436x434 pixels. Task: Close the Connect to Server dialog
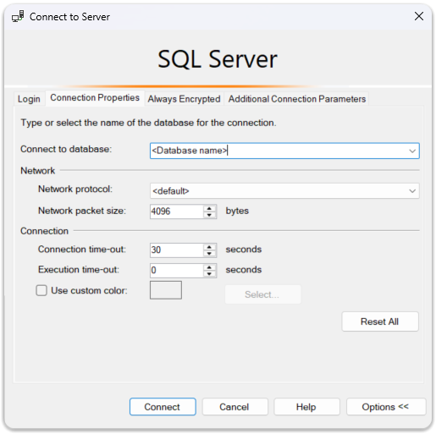click(418, 16)
